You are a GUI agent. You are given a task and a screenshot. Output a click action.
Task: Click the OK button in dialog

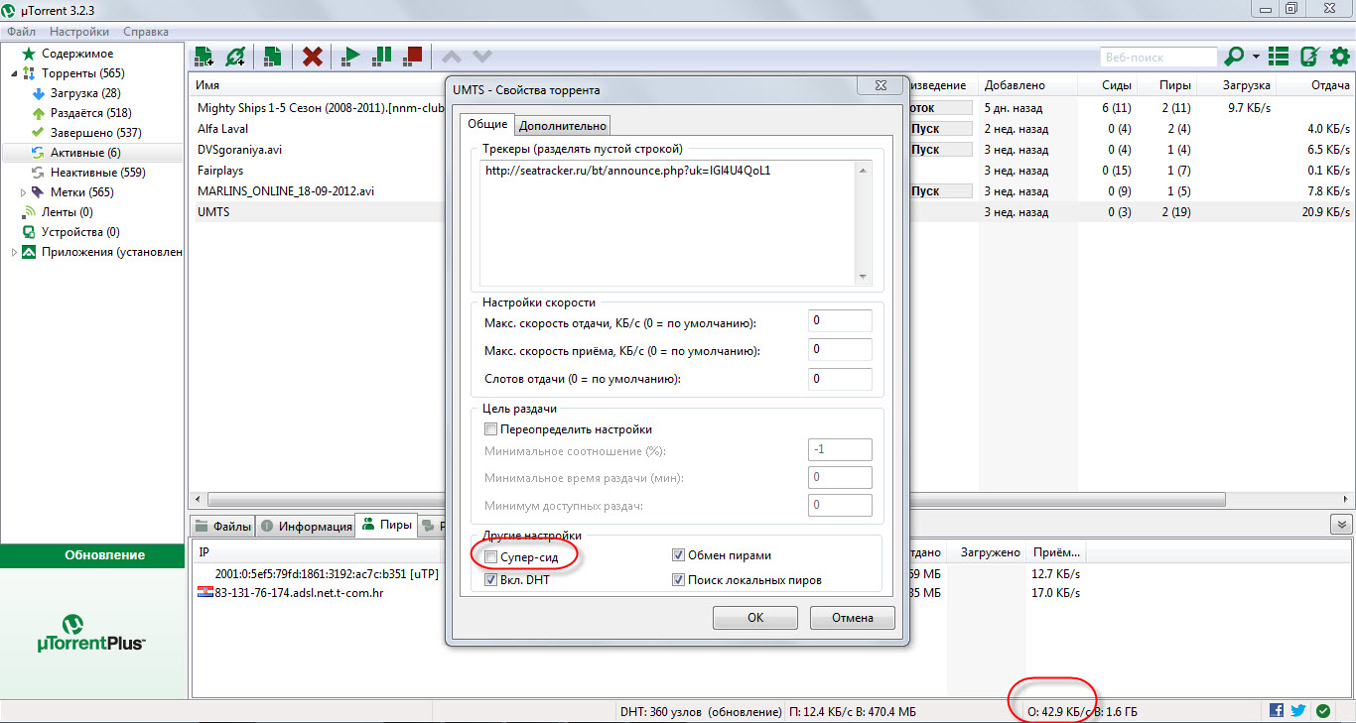click(x=755, y=618)
